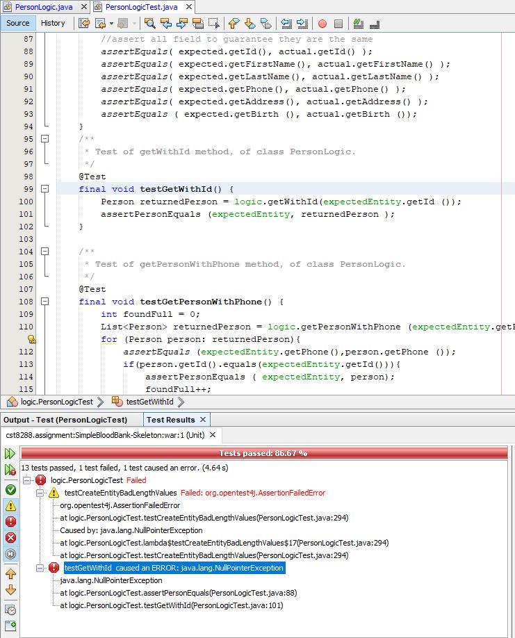
Task: Click line number 99 in gutter
Action: (x=28, y=189)
